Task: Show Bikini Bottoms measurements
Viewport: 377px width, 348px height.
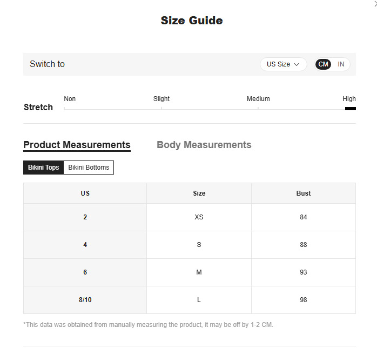Action: (89, 168)
